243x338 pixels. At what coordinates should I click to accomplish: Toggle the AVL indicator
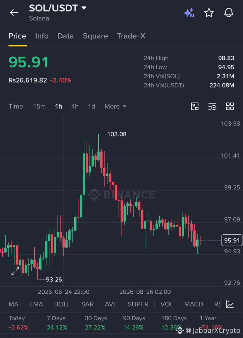coord(111,304)
